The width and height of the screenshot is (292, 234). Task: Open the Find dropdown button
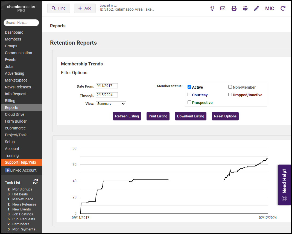pyautogui.click(x=59, y=8)
